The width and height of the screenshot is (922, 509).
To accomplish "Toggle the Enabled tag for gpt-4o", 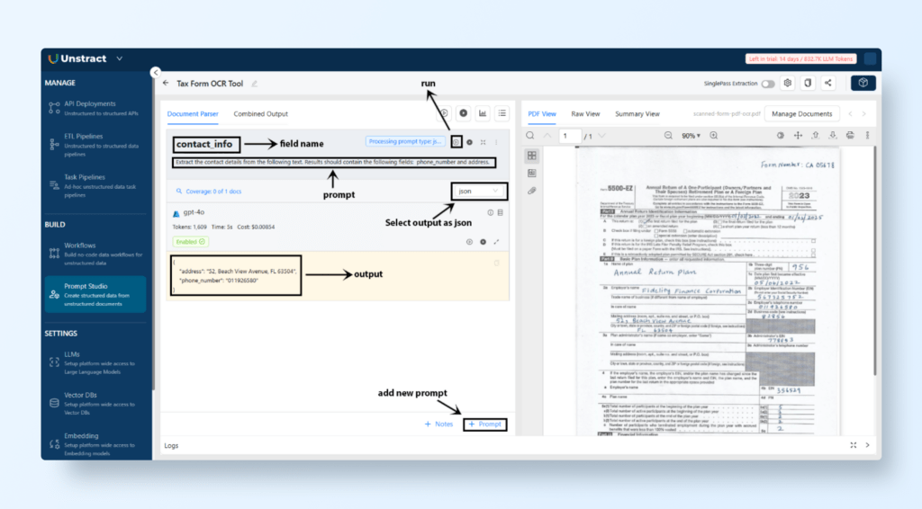I will pyautogui.click(x=191, y=241).
